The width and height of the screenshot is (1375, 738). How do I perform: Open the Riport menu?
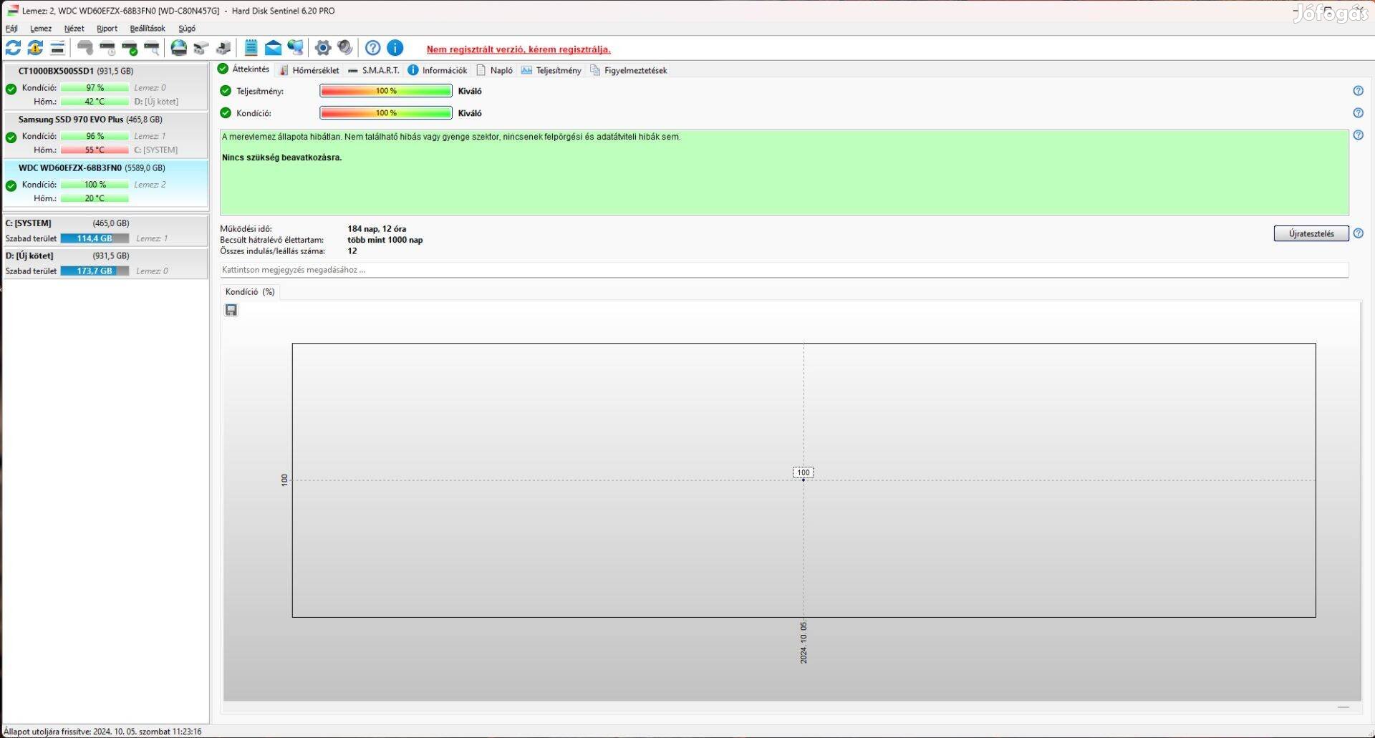107,29
